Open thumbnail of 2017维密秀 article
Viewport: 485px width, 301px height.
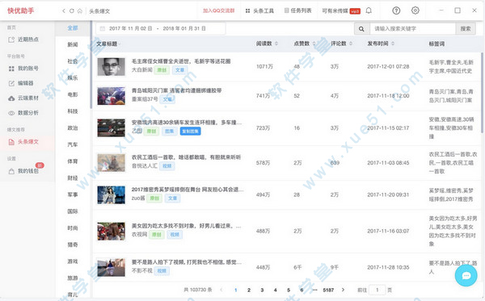[x=111, y=194]
